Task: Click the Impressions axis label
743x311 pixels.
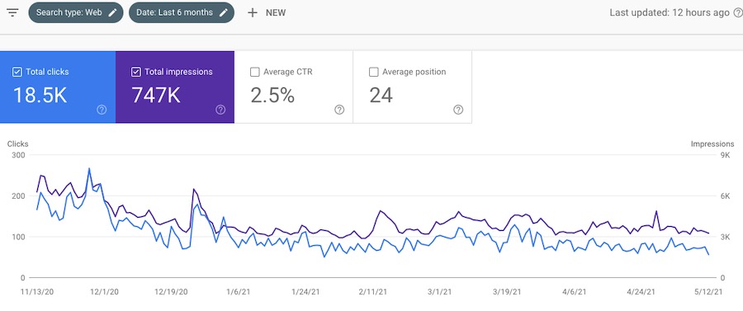Action: click(712, 144)
